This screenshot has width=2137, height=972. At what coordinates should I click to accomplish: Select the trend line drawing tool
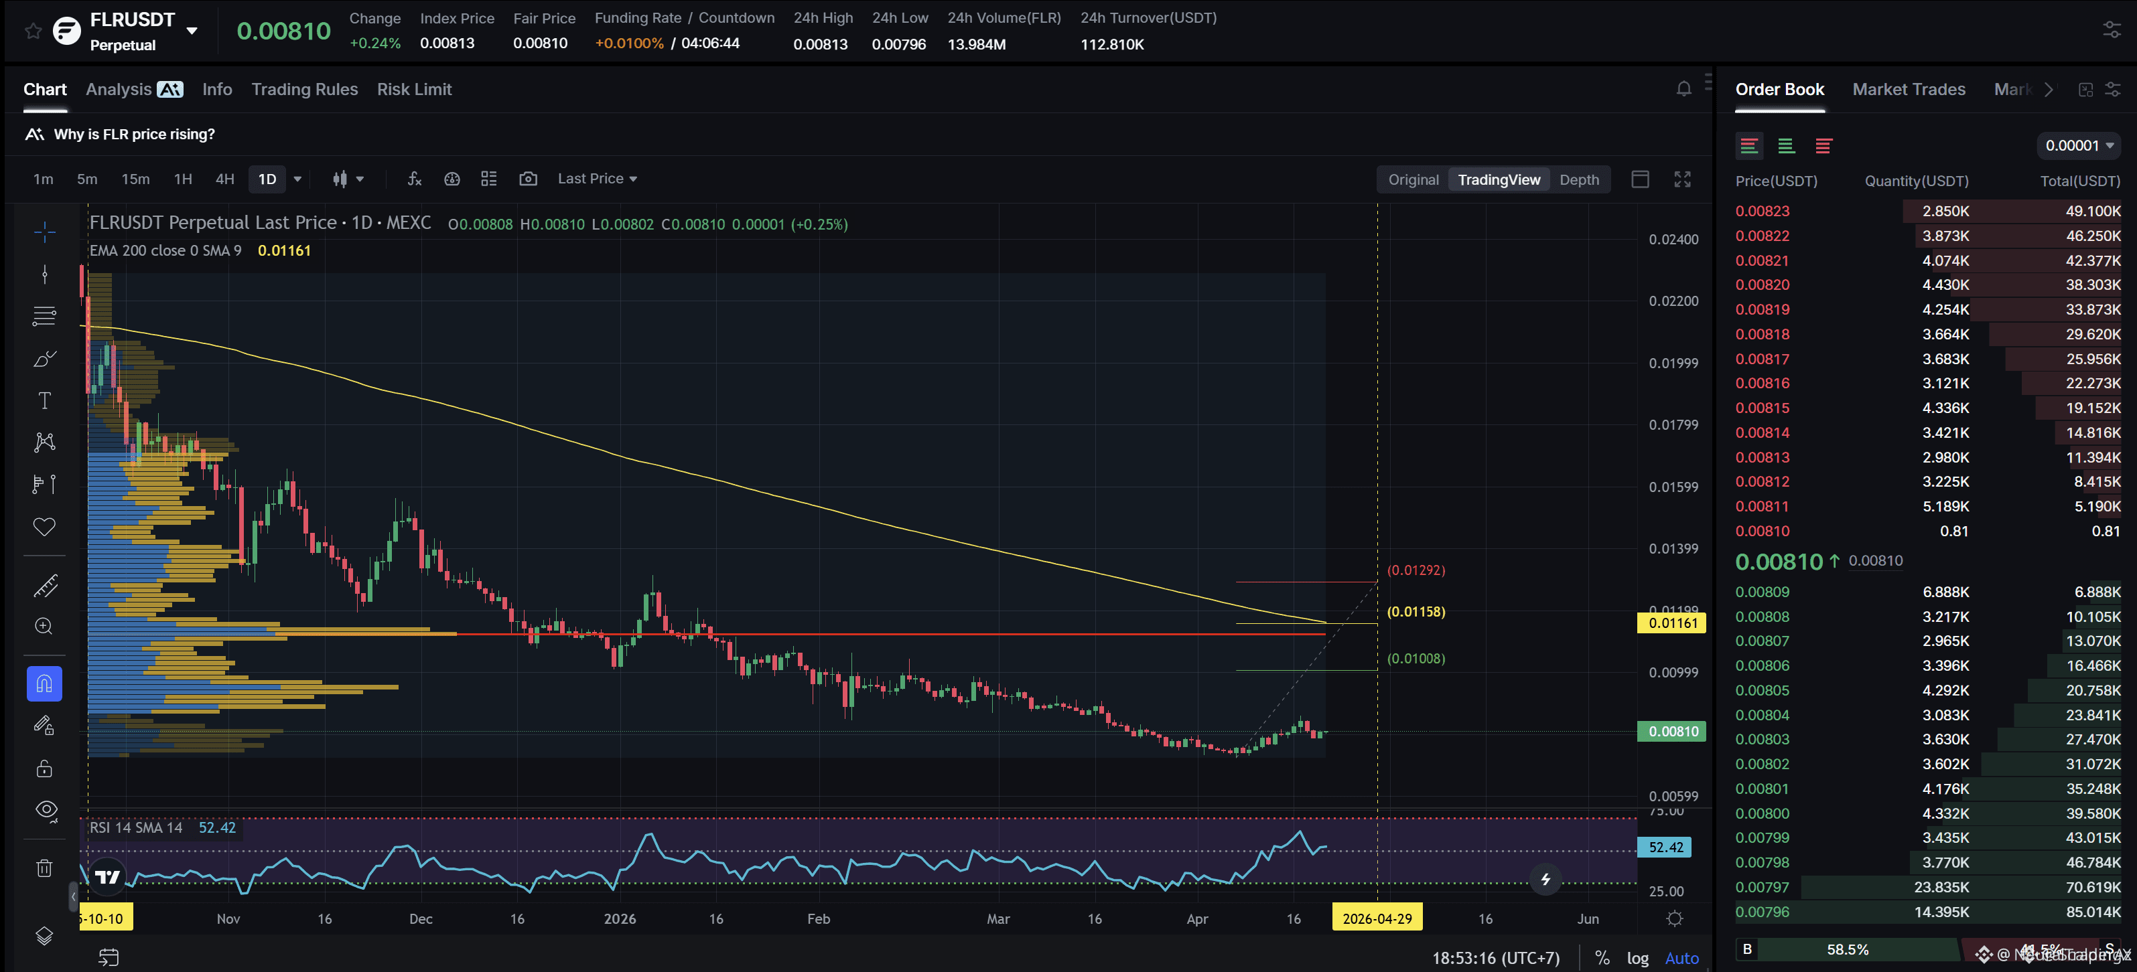tap(45, 274)
